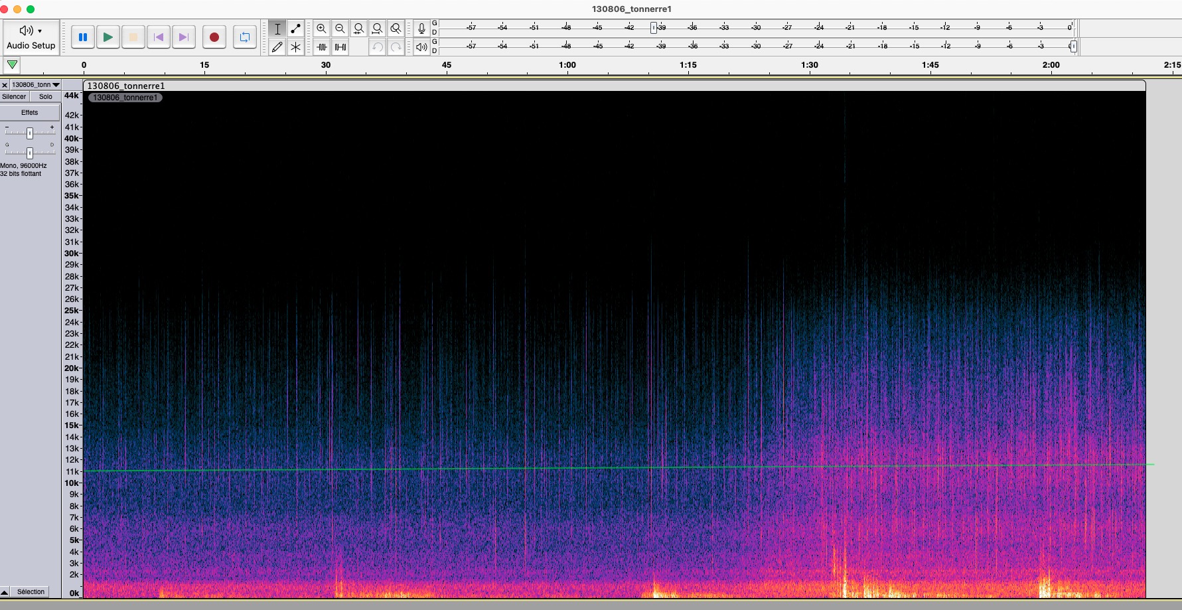Adjust the track gain slider
Screen dimensions: 1182x610
click(29, 133)
